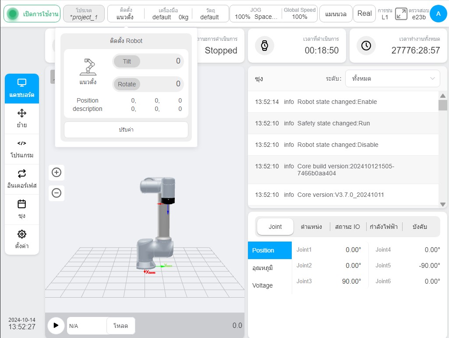Open the tool (เครื่องมือ) default 0kg setting
Viewport: 449px width, 338px height.
point(168,14)
